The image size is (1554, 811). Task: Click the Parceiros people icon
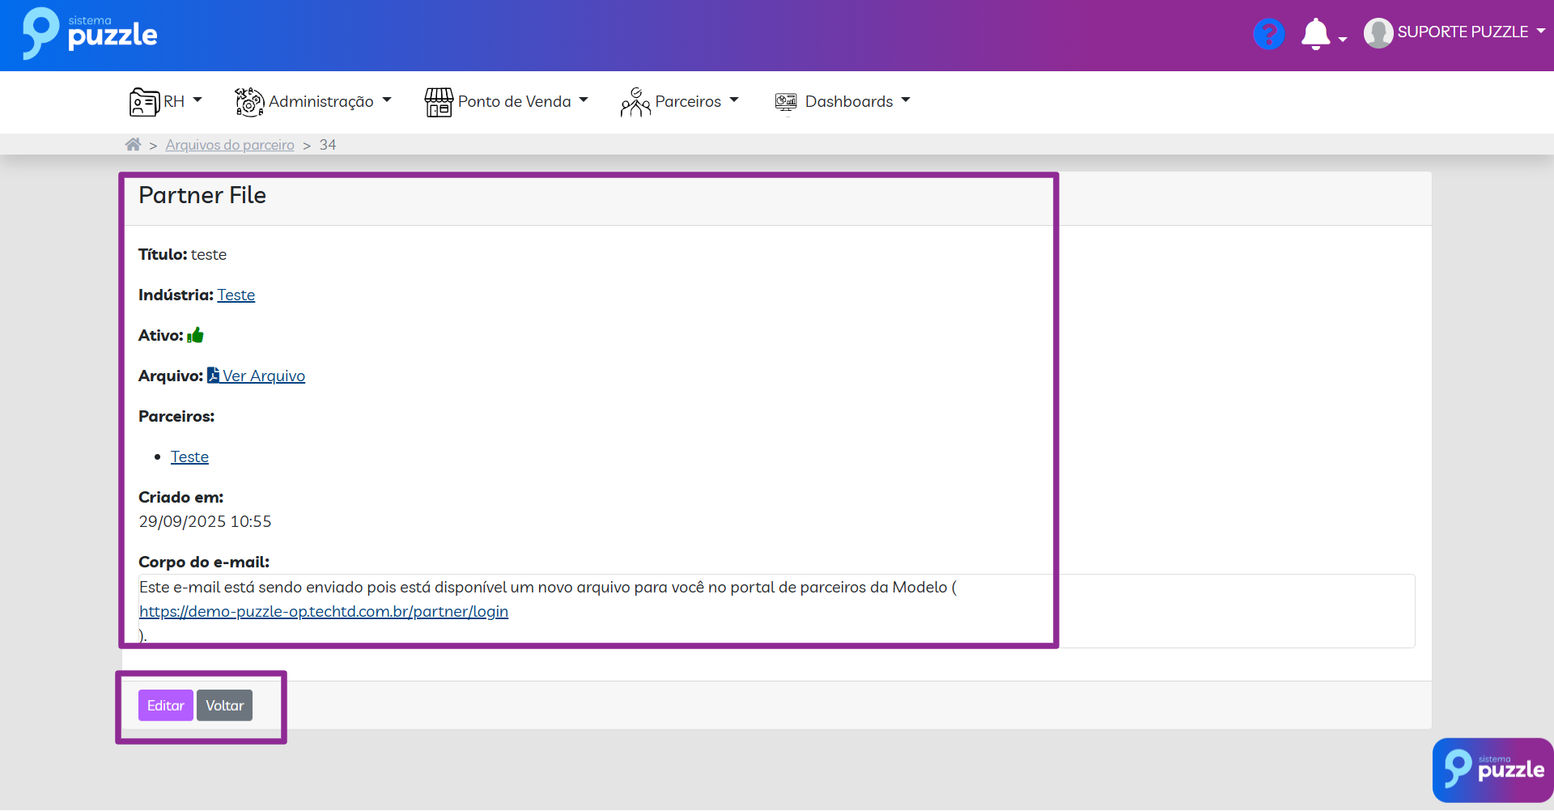tap(635, 102)
